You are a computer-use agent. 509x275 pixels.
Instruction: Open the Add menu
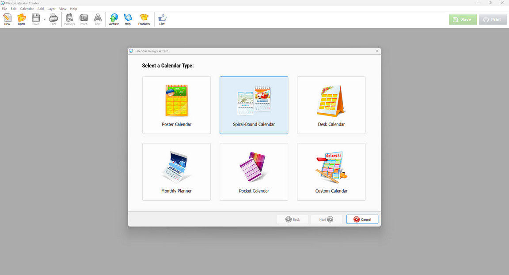click(41, 9)
